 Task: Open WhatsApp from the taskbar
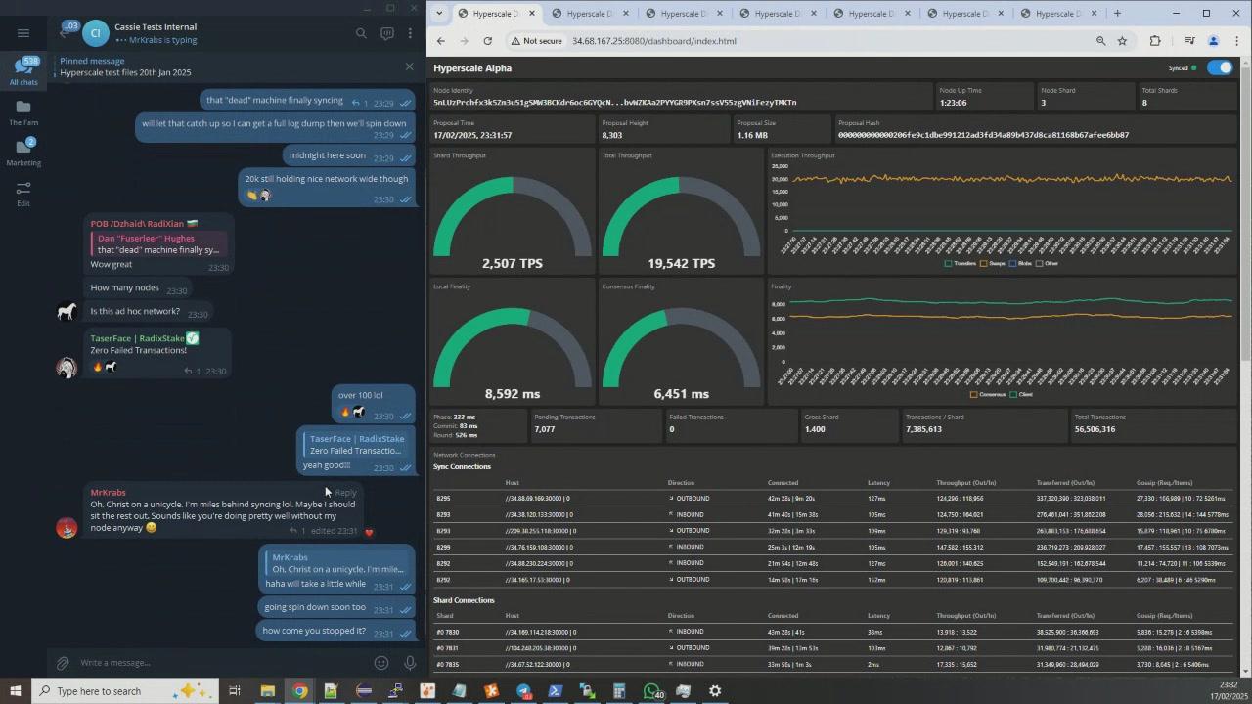click(x=651, y=691)
